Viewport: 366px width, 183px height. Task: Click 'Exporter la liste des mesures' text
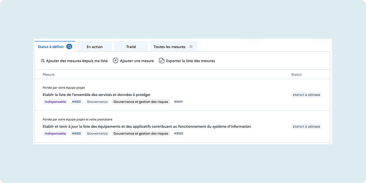point(190,61)
